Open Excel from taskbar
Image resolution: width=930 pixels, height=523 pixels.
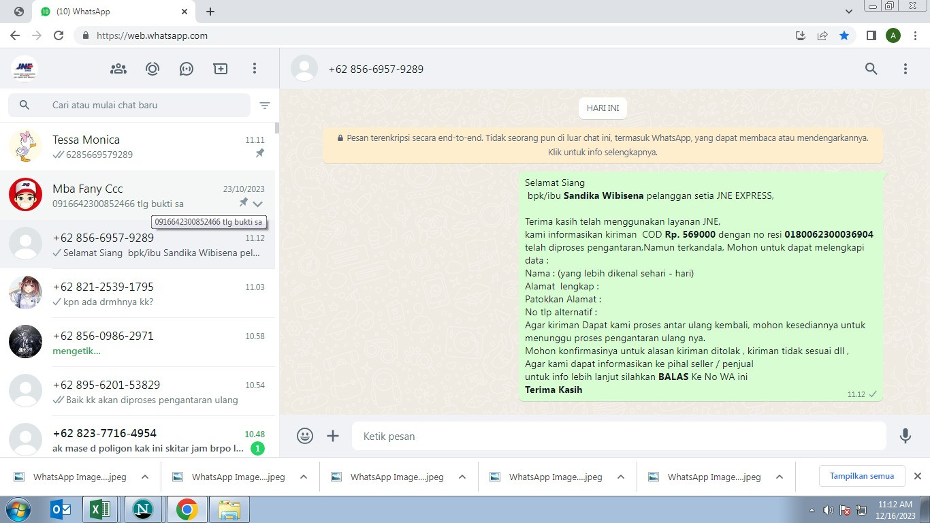point(101,509)
